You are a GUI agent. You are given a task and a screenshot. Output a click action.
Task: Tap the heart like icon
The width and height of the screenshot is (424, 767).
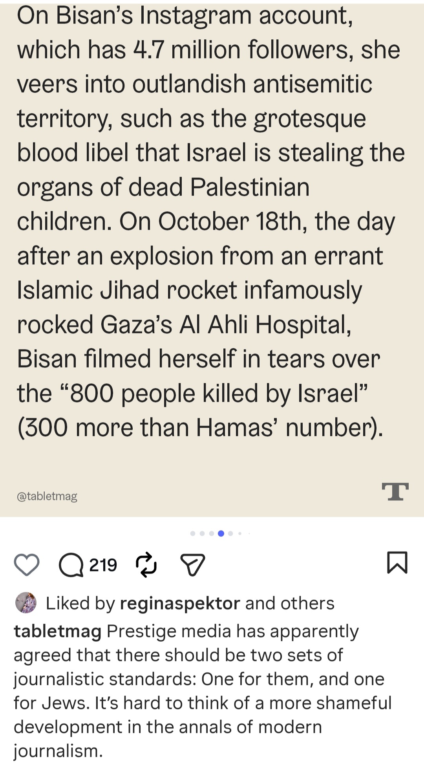coord(27,565)
